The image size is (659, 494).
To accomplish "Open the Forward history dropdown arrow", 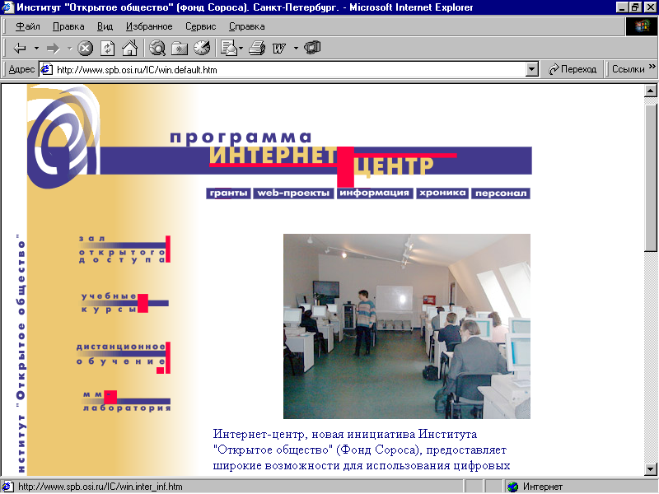I will [70, 49].
